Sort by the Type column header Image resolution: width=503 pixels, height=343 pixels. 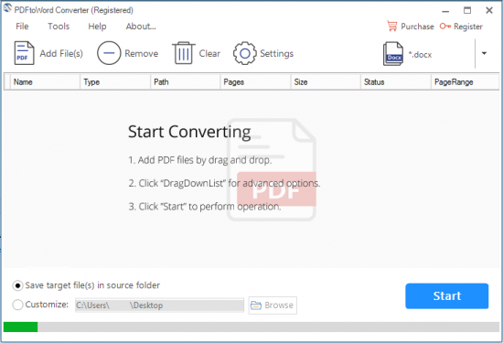pos(115,81)
